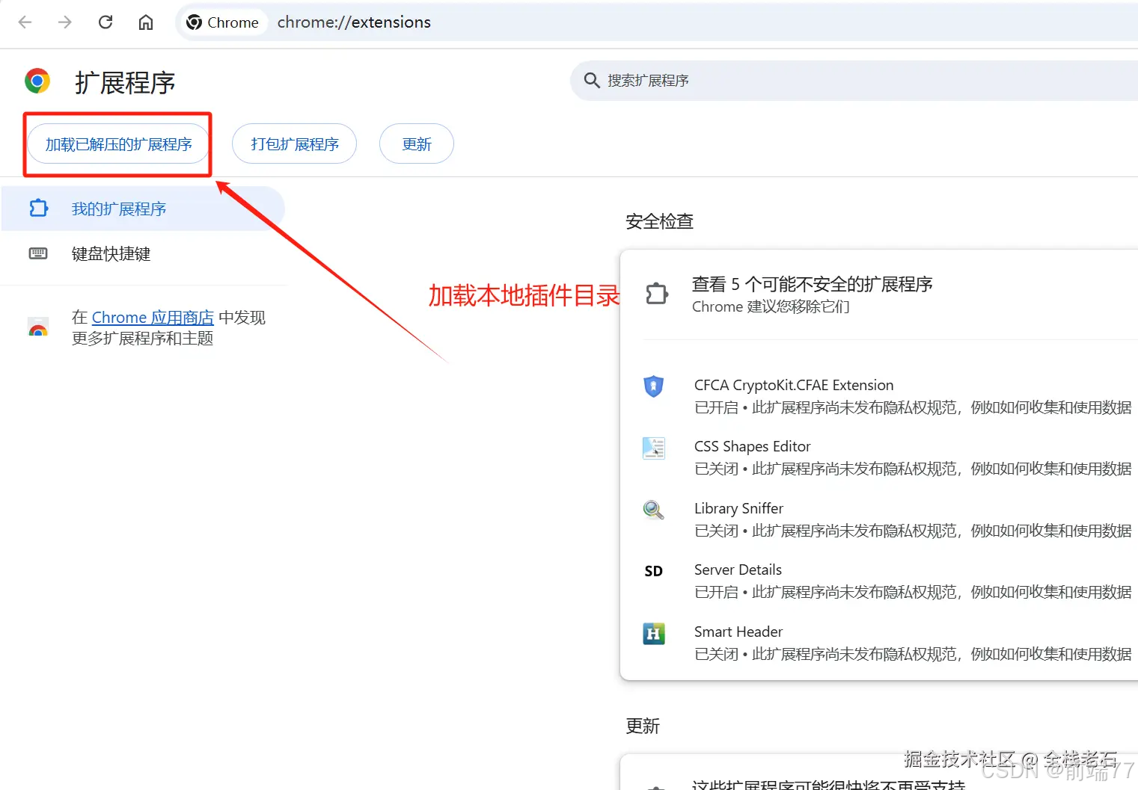Reload the extensions page

(x=105, y=22)
